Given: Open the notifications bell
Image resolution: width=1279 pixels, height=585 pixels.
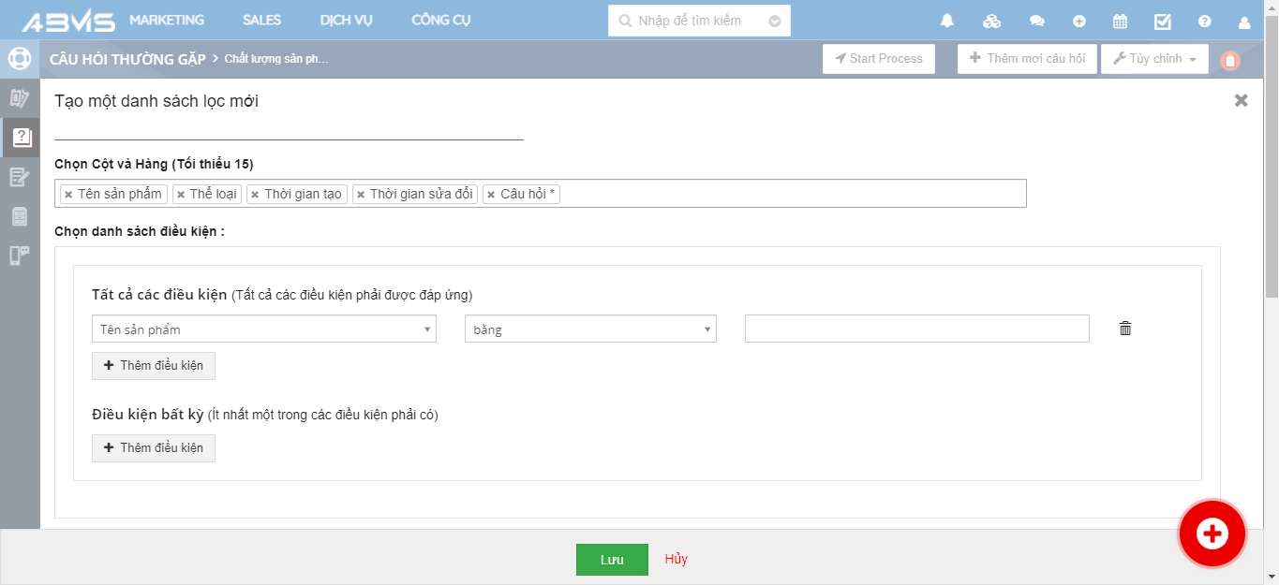Looking at the screenshot, I should (x=947, y=21).
